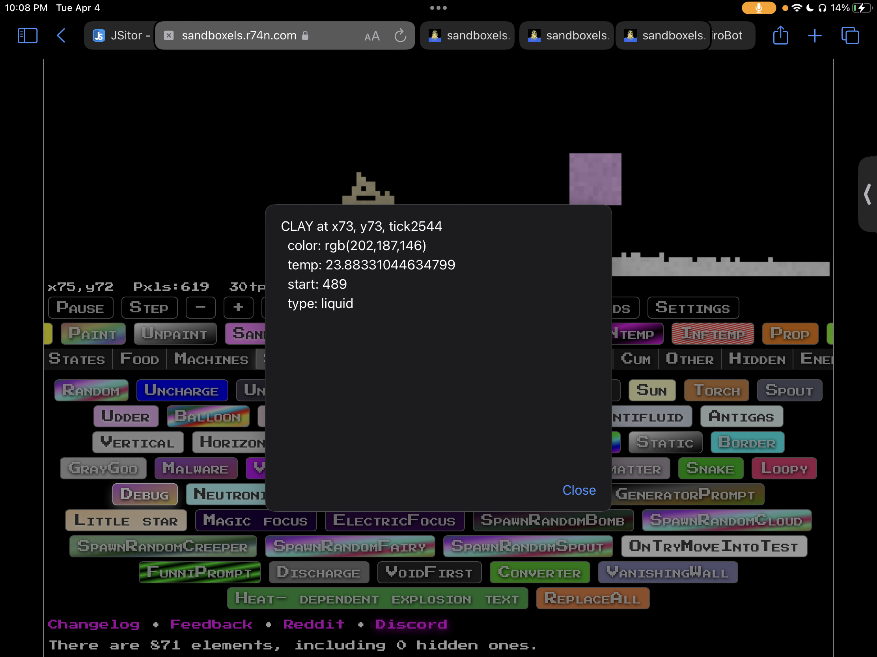Select the Debug element
Viewport: 877px width, 657px height.
point(145,494)
